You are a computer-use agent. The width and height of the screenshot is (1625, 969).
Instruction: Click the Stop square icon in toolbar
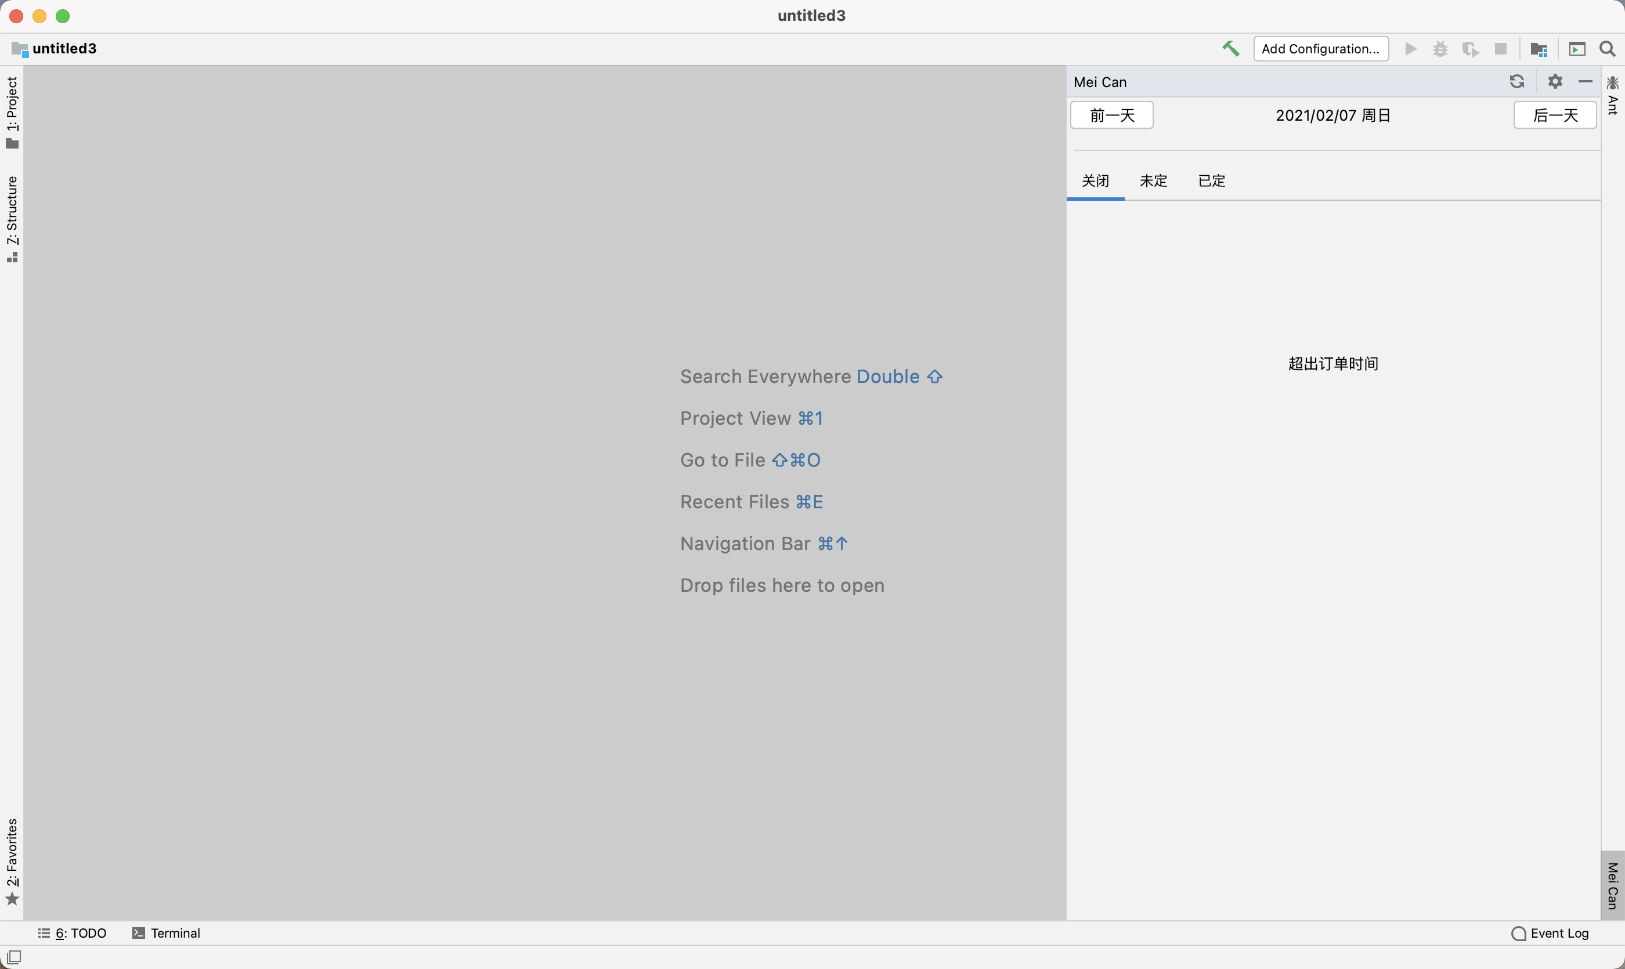(x=1501, y=49)
